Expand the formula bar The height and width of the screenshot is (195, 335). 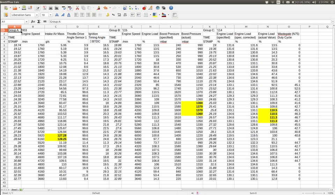coord(333,22)
